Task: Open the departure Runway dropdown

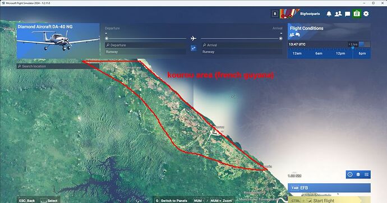Action: [145, 52]
